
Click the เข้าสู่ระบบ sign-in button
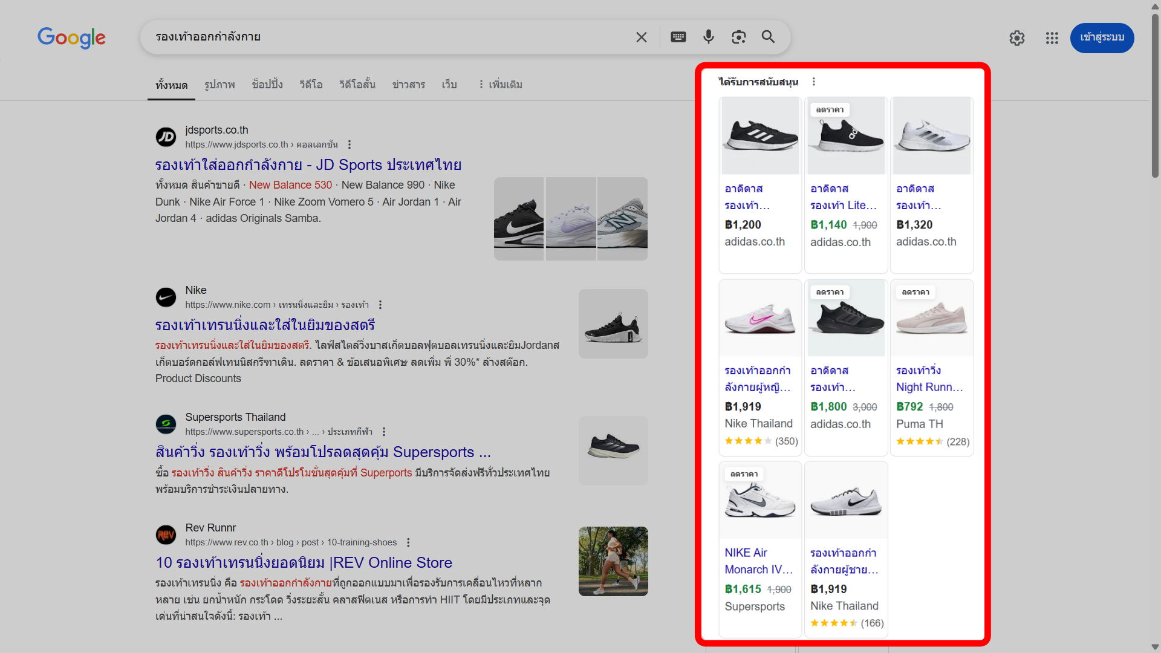point(1102,38)
